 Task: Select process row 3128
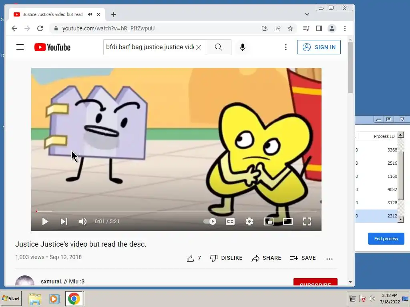point(376,203)
